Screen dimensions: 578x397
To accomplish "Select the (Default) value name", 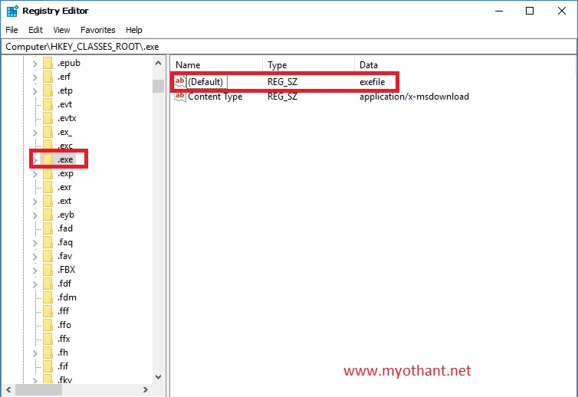I will (x=205, y=82).
